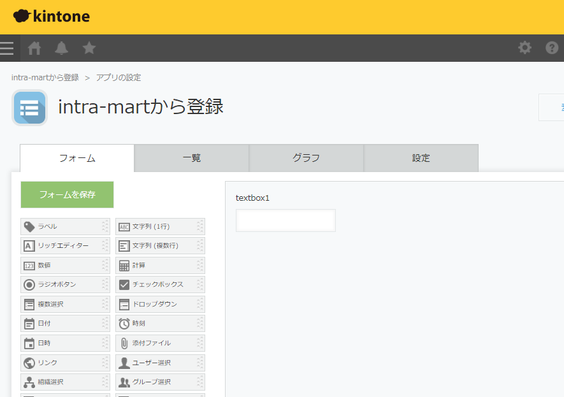Select the ユーザー選択 field item
The width and height of the screenshot is (564, 397).
click(x=160, y=363)
